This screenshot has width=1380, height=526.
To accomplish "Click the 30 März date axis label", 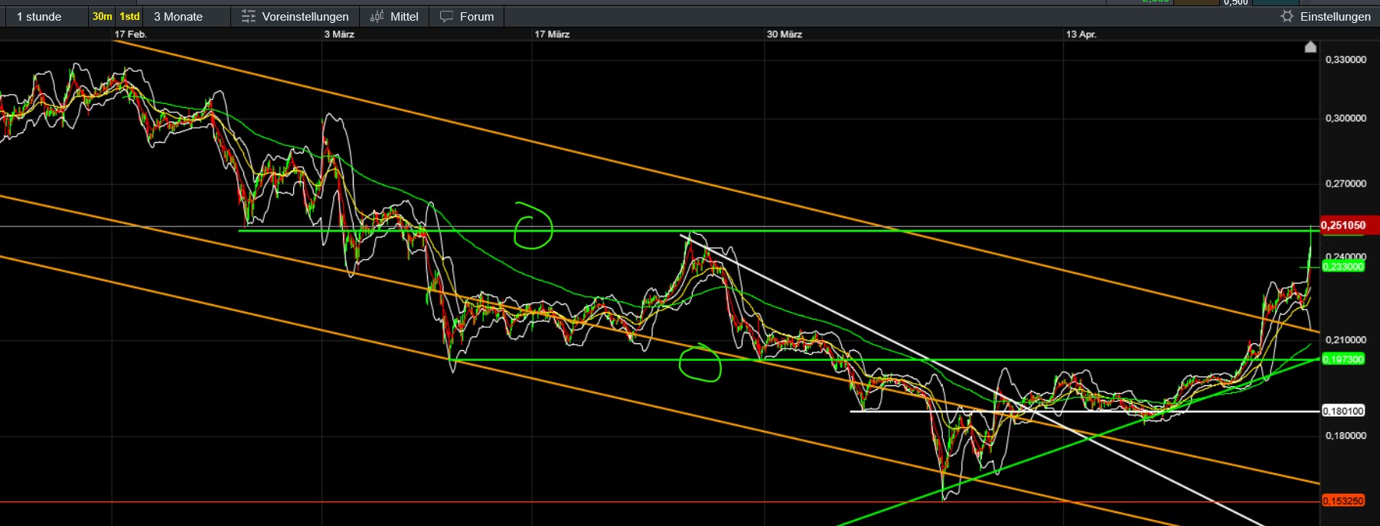I will coord(785,34).
